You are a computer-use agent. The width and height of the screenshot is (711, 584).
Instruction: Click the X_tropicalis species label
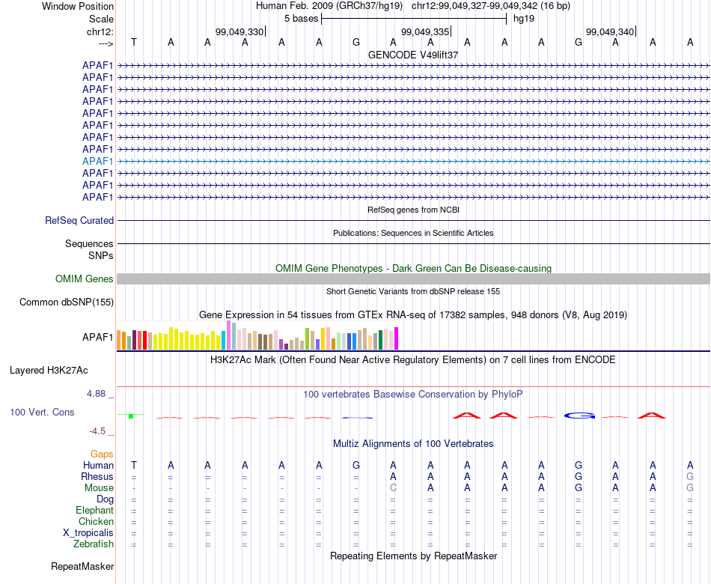click(88, 533)
